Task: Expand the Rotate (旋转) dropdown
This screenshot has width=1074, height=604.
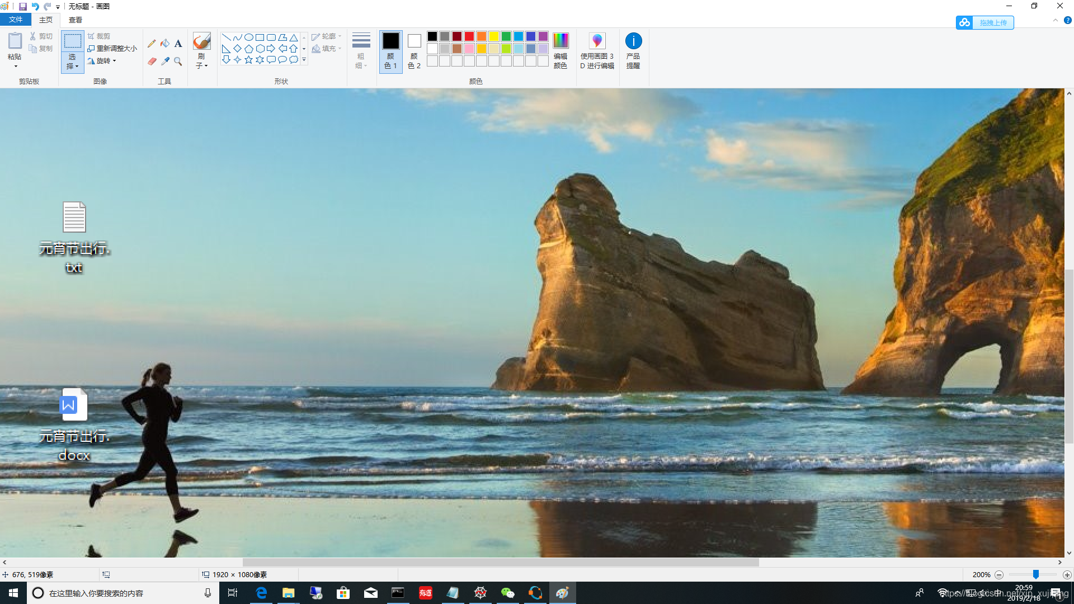Action: (x=114, y=61)
